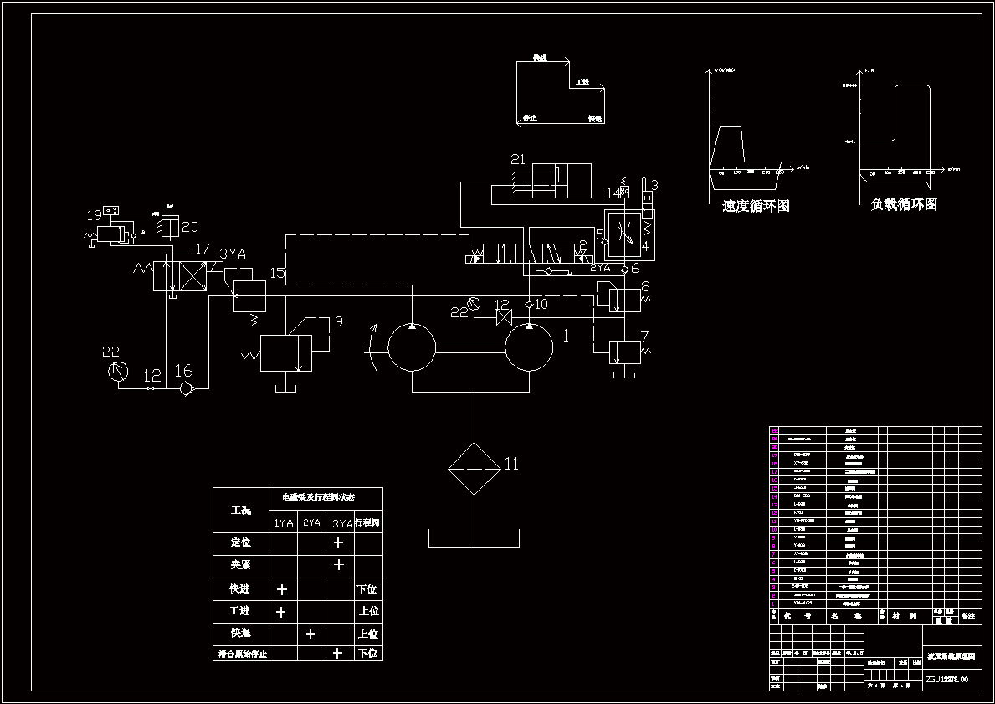Click the 夹紧 row label
This screenshot has width=995, height=704.
240,565
